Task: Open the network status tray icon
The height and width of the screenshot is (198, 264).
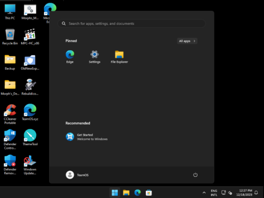Action: point(223,193)
